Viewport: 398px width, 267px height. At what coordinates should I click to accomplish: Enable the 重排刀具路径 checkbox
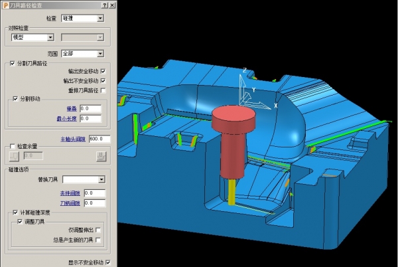[103, 90]
